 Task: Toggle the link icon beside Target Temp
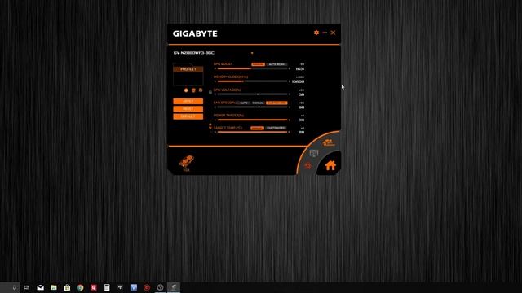click(x=210, y=126)
